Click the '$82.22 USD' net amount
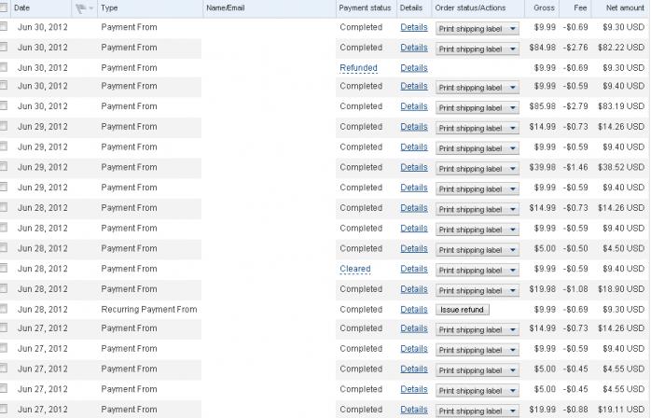651x418 pixels. click(621, 48)
